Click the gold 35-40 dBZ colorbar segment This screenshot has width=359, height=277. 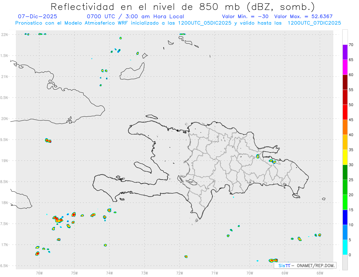tap(345, 142)
